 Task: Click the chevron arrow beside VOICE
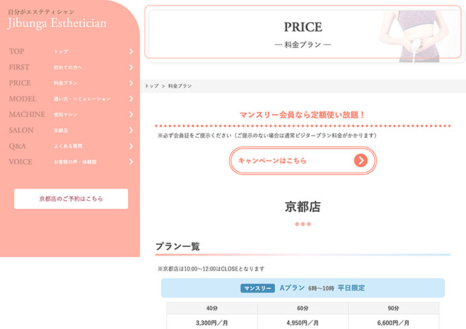(x=130, y=162)
